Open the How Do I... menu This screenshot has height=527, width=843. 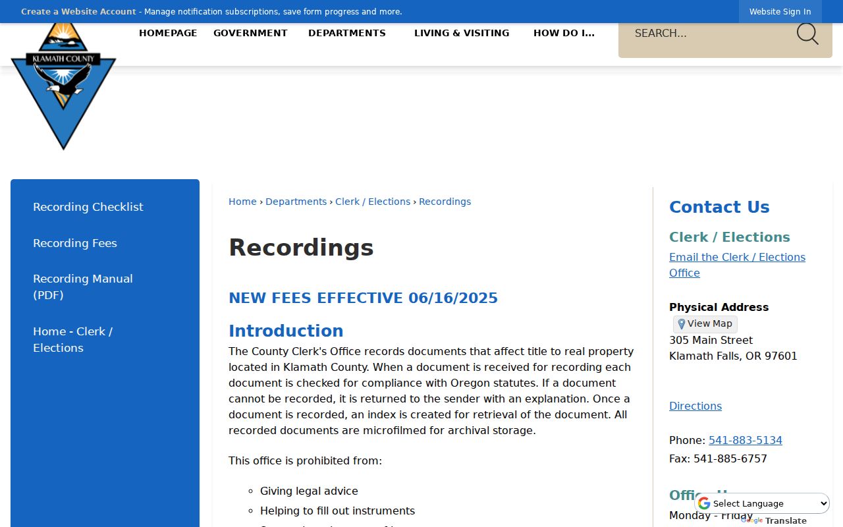(564, 33)
